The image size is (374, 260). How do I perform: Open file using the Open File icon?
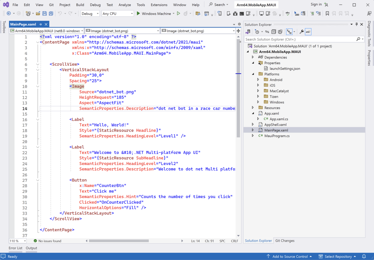point(38,13)
